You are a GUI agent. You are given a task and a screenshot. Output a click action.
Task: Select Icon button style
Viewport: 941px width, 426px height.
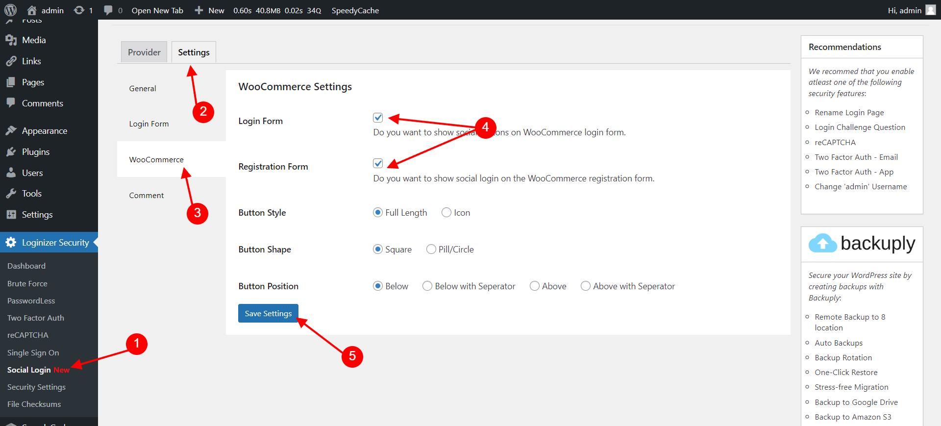[446, 212]
